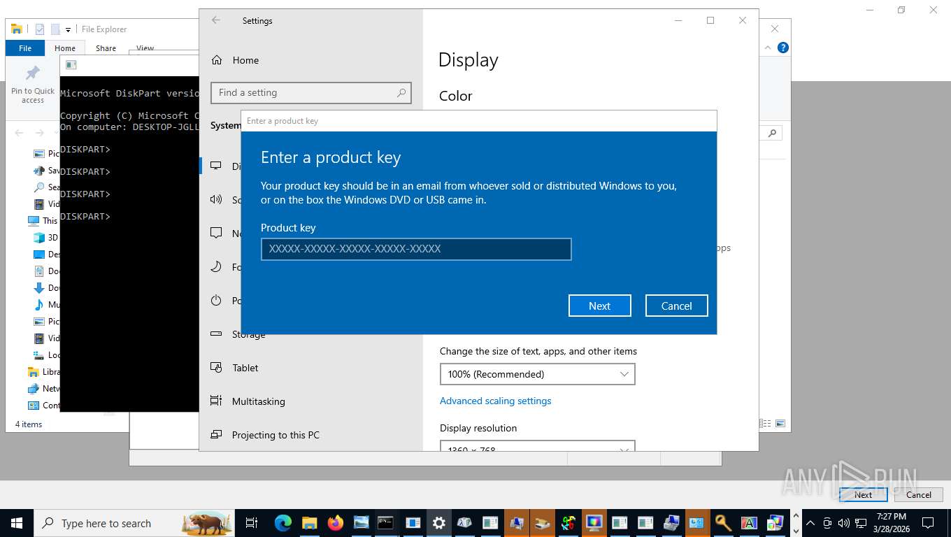The width and height of the screenshot is (951, 537).
Task: Switch to the View ribbon tab in File Explorer
Action: [145, 48]
